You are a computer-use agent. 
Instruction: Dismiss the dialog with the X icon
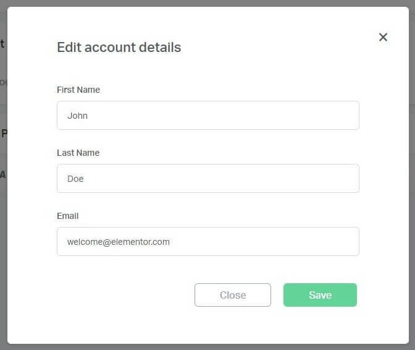(383, 37)
